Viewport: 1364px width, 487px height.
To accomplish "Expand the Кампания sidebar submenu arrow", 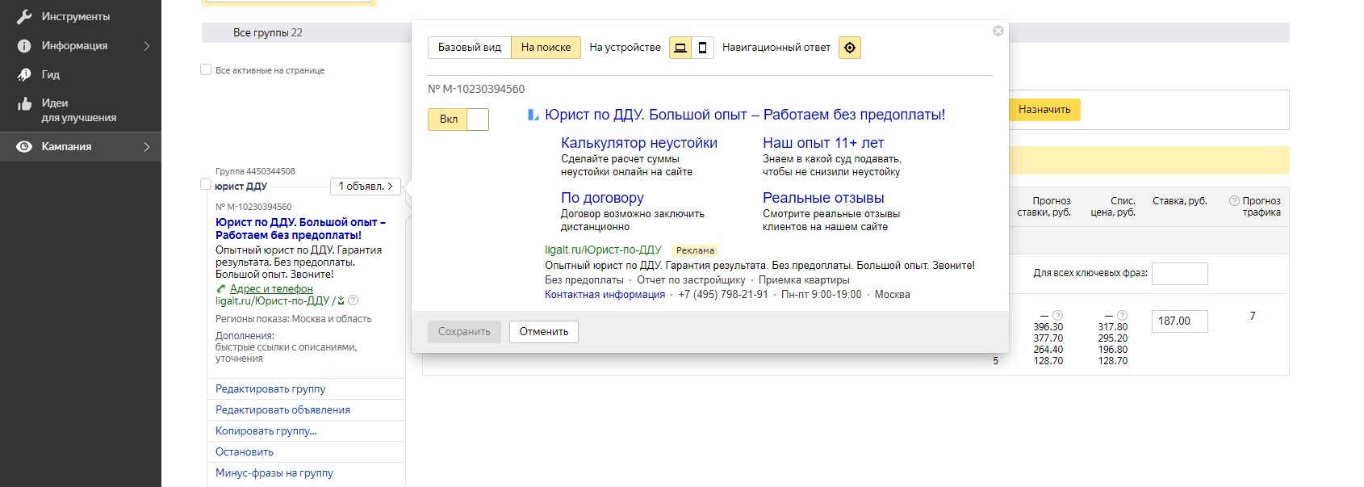I will click(x=147, y=147).
